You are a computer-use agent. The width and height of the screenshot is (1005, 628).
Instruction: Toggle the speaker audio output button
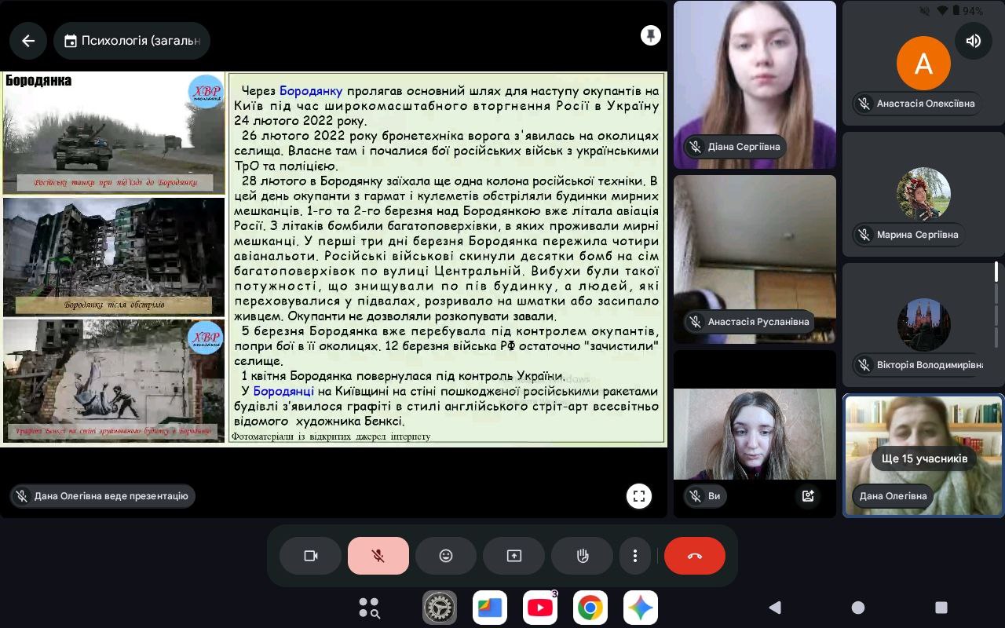click(x=974, y=41)
